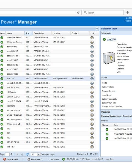Select the epduD7acv row name
Image resolution: width=132 pixels, height=163 pixels.
[x=12, y=47]
